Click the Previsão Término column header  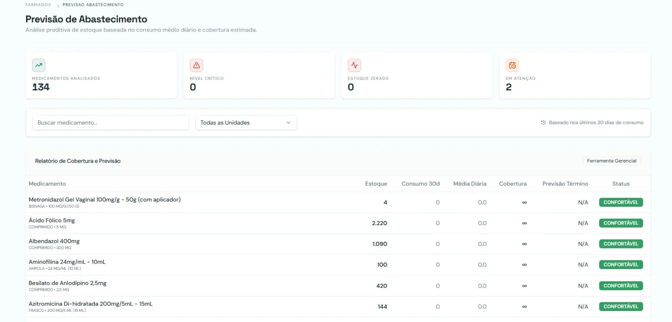[565, 184]
